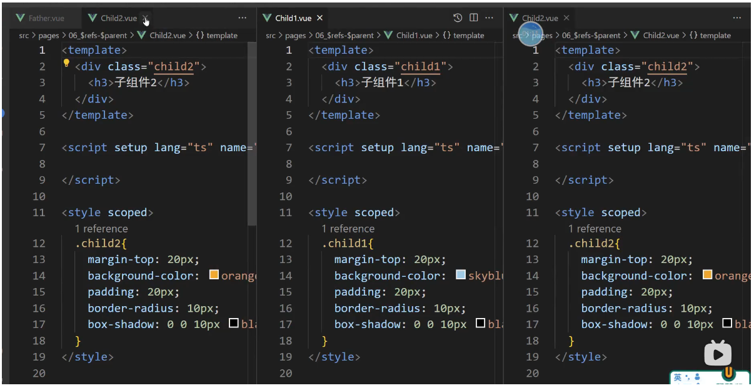This screenshot has height=388, width=754.
Task: Click class value "child1" in middle editor
Action: [x=421, y=66]
